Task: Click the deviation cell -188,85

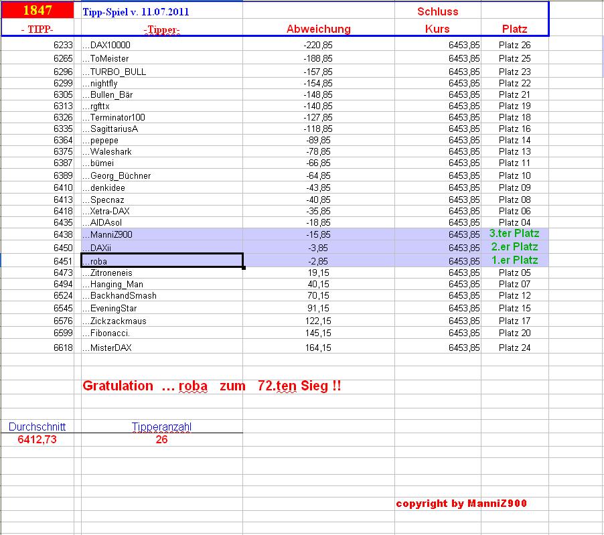Action: click(x=318, y=58)
